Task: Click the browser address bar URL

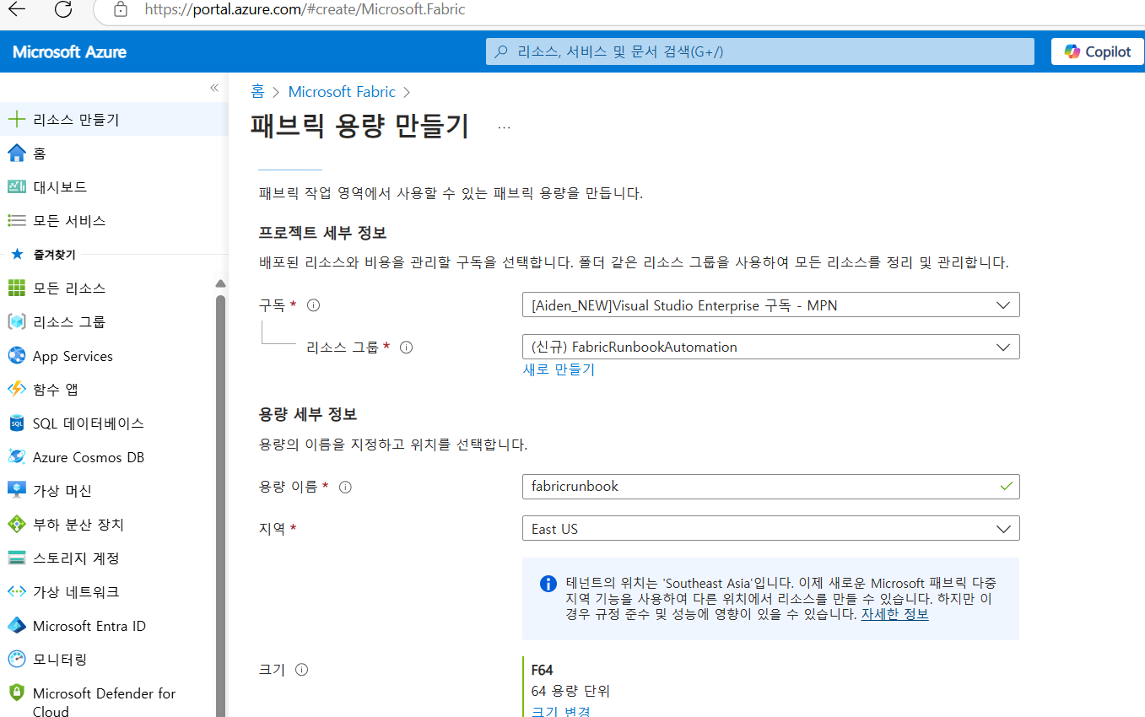Action: point(305,9)
